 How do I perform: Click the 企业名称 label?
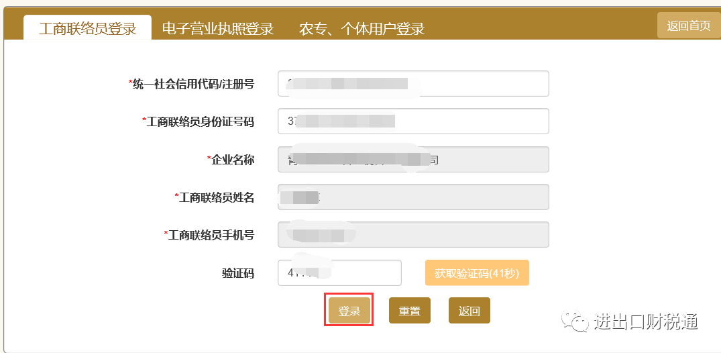232,160
